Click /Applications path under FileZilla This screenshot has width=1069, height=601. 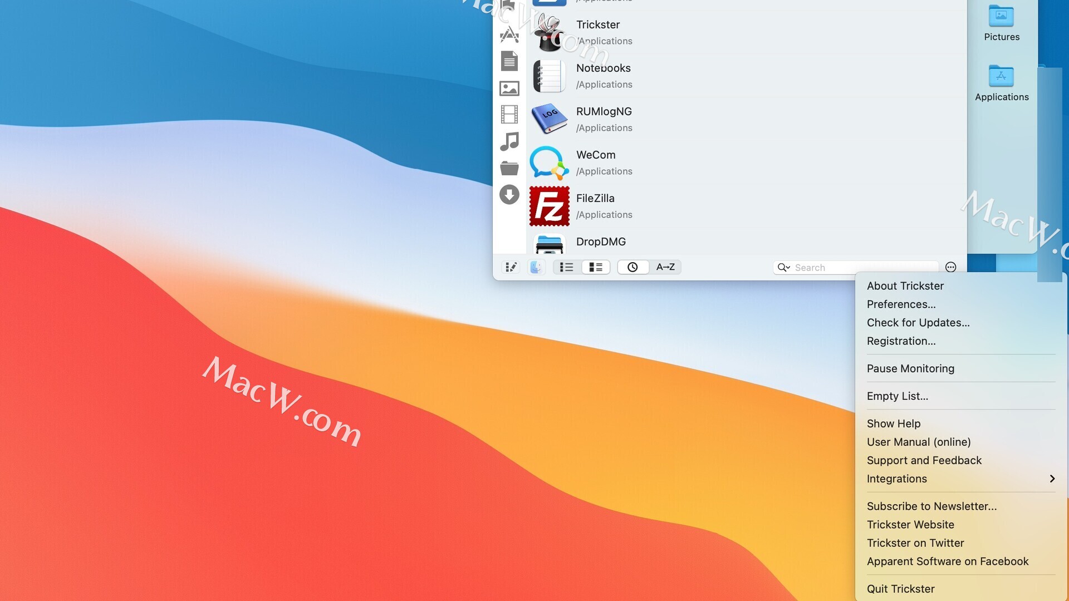pyautogui.click(x=604, y=215)
